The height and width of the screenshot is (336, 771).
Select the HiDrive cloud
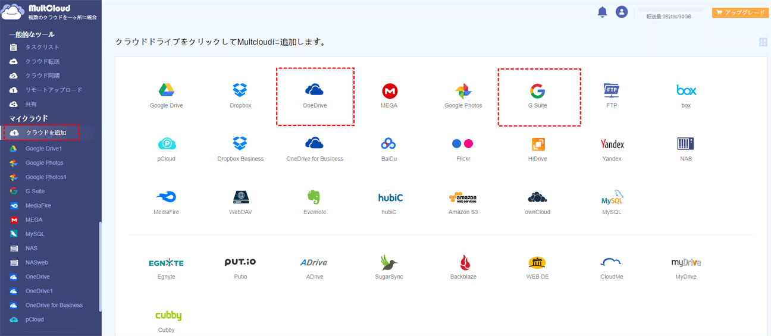tap(538, 149)
